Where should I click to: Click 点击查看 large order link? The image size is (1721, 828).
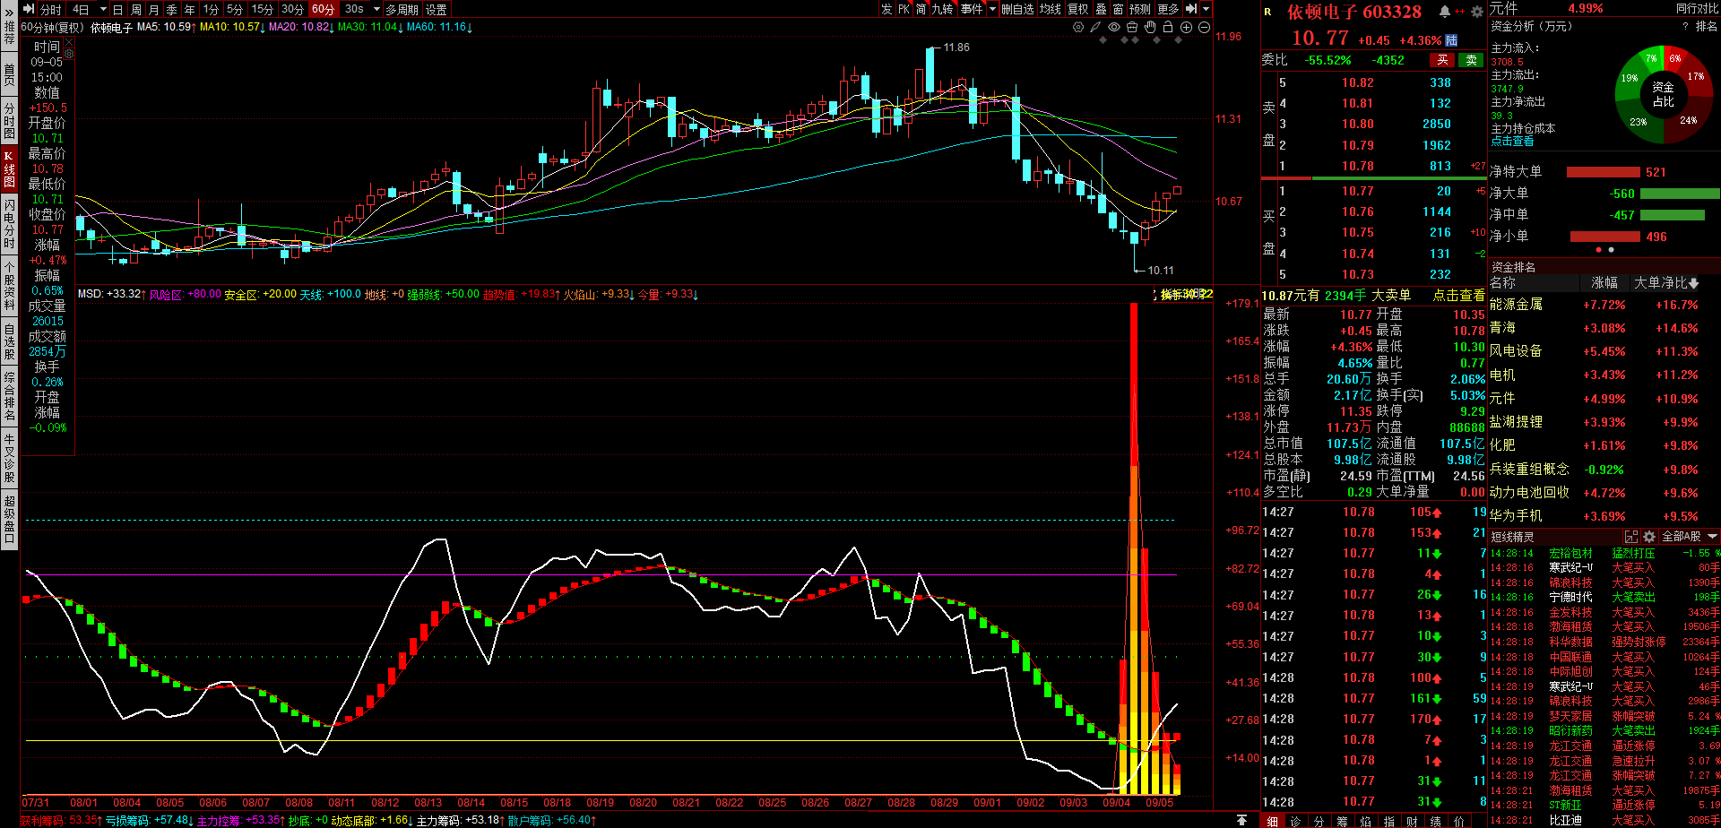[x=1458, y=295]
